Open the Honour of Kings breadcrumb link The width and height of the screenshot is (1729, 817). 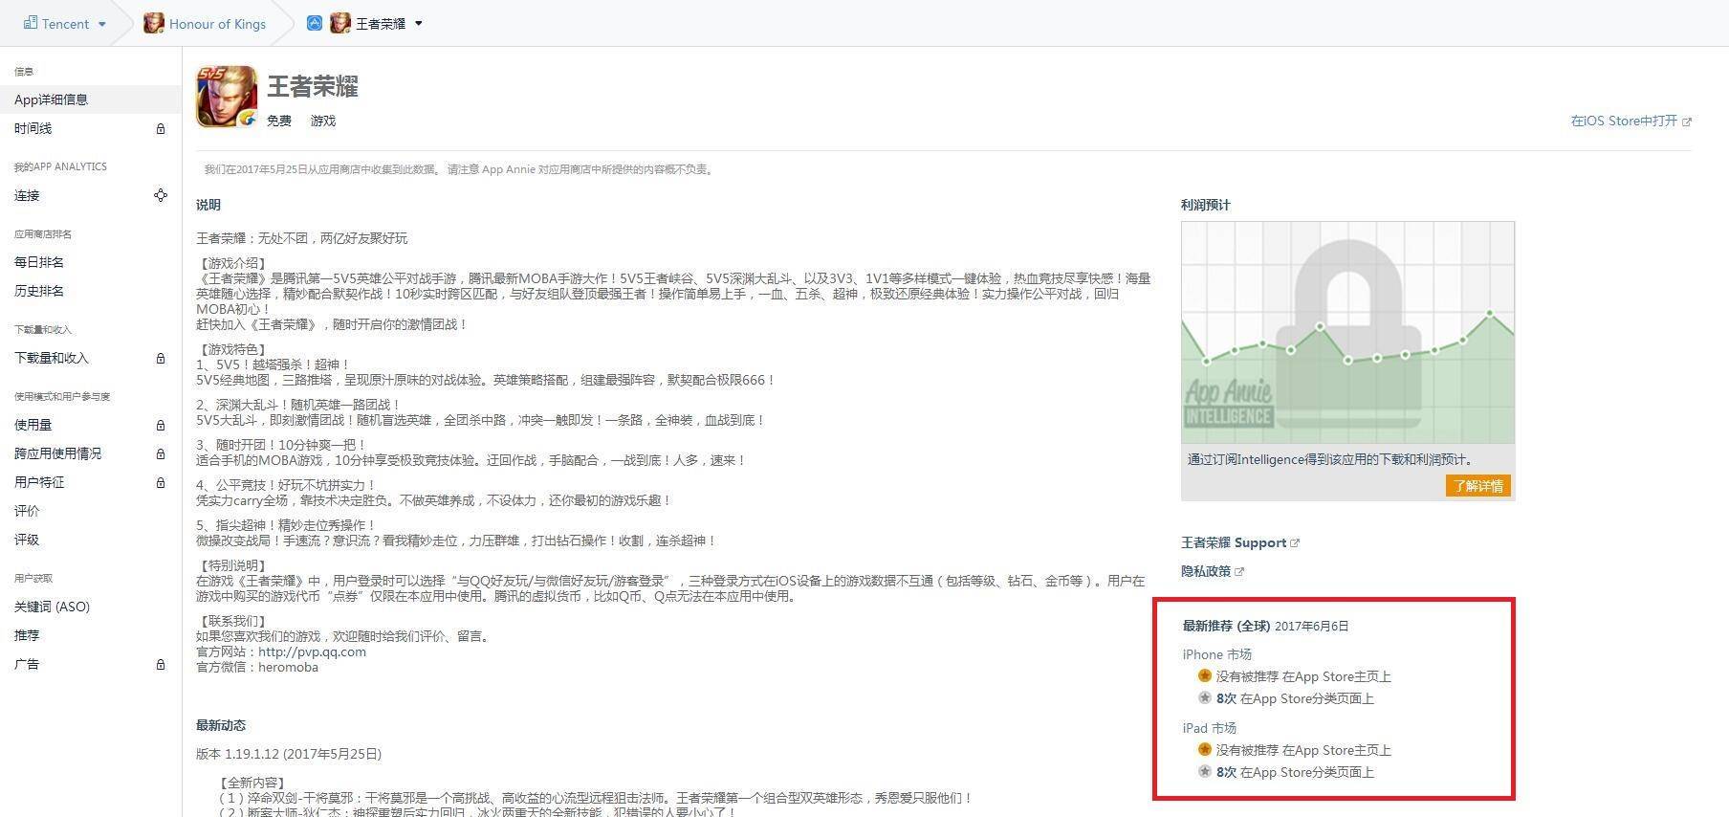pos(217,24)
